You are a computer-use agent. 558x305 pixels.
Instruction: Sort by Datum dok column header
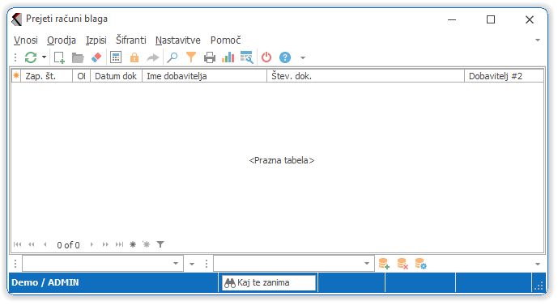coord(116,76)
